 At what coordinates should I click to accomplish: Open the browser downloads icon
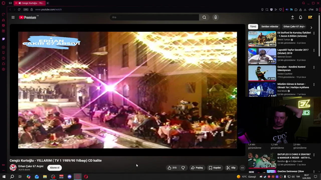(x=305, y=9)
